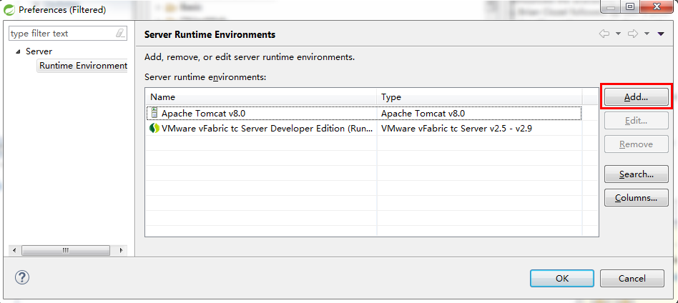
Task: Select the Apache Tomcat v8.0 runtime row
Action: coord(363,113)
